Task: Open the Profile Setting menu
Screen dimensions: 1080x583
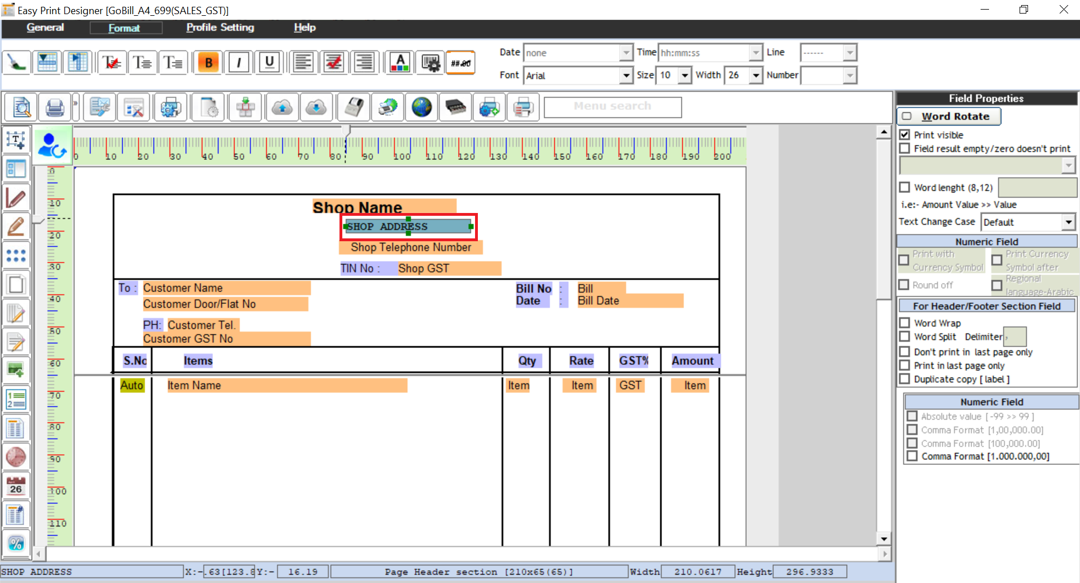Action: pos(220,27)
